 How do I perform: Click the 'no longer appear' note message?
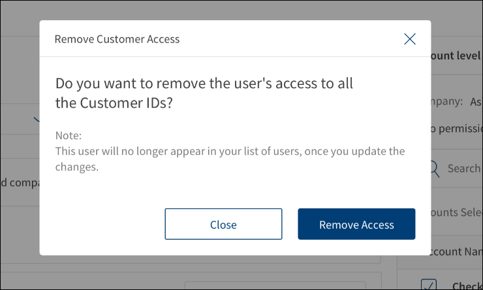[x=230, y=159]
